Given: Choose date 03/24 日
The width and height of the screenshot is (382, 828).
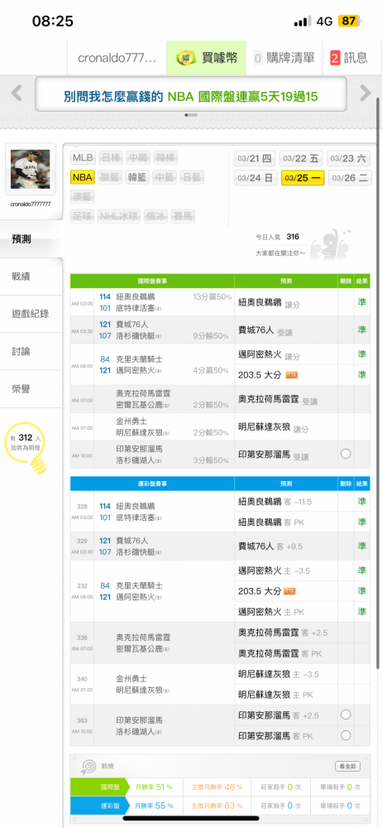Looking at the screenshot, I should [255, 178].
